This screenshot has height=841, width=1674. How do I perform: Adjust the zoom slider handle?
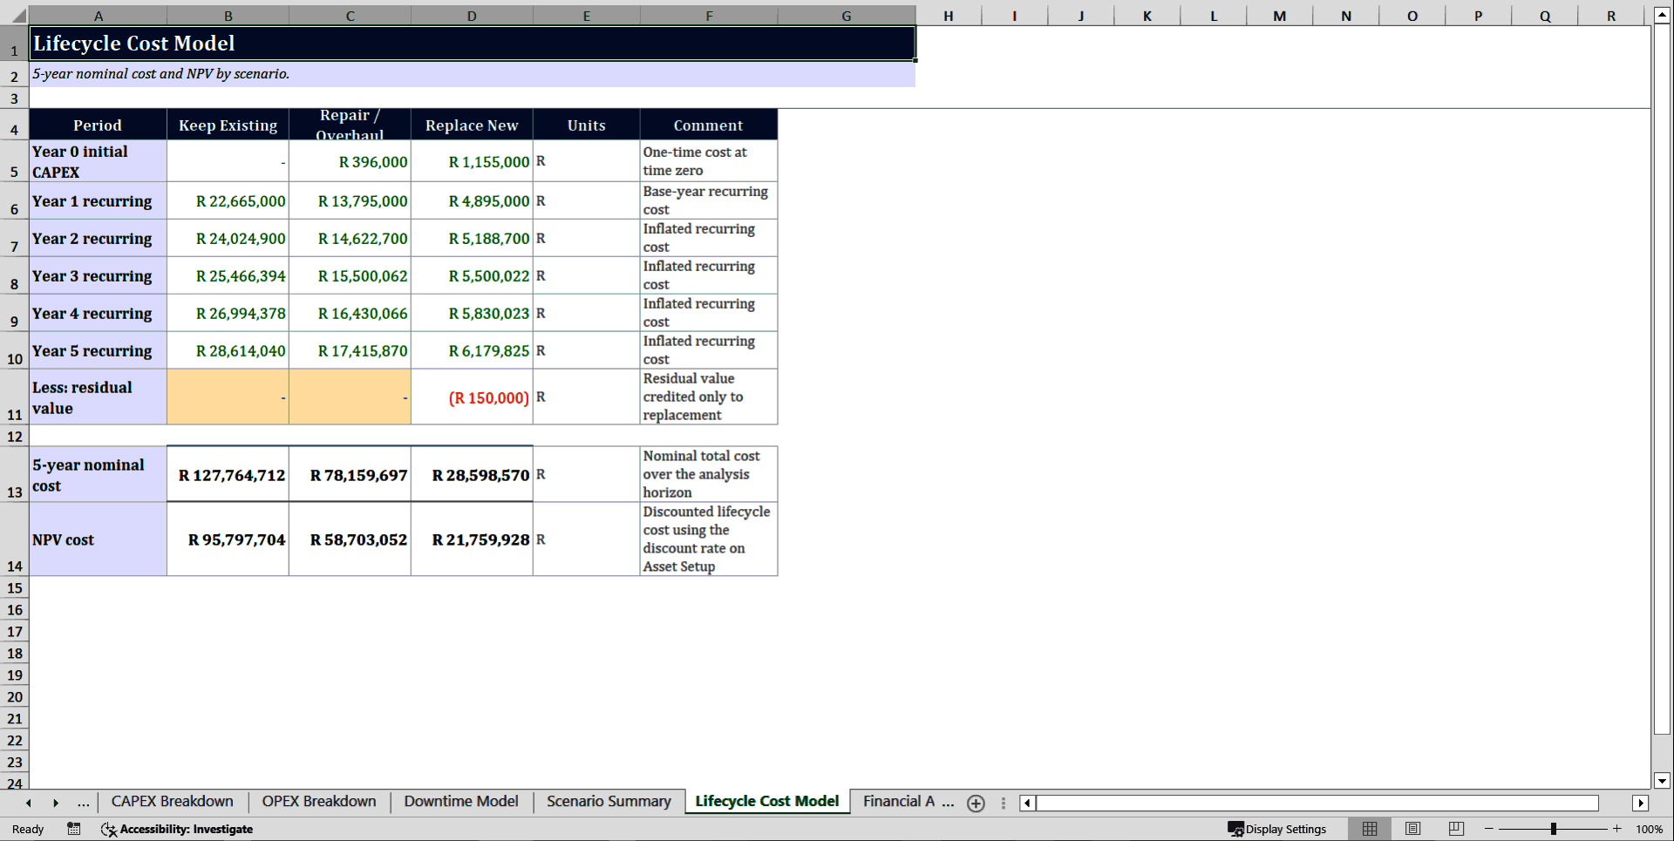(1554, 829)
